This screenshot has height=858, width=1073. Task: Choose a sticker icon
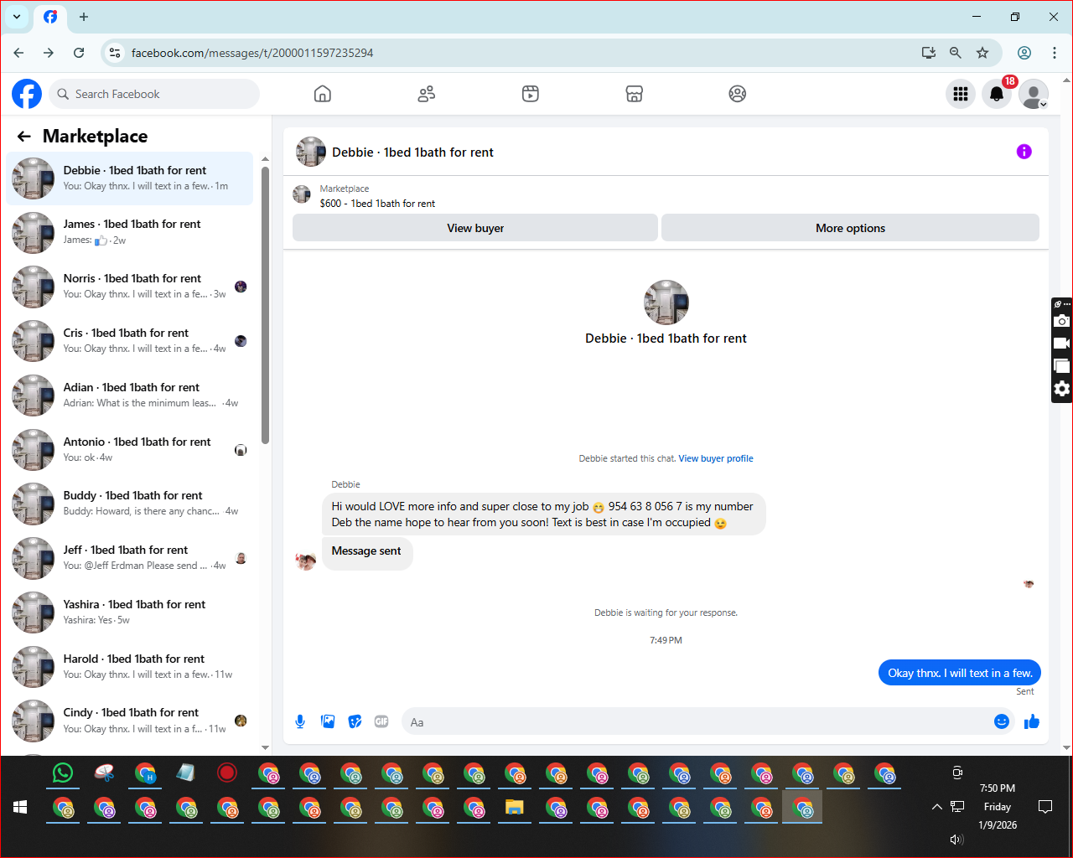tap(355, 721)
